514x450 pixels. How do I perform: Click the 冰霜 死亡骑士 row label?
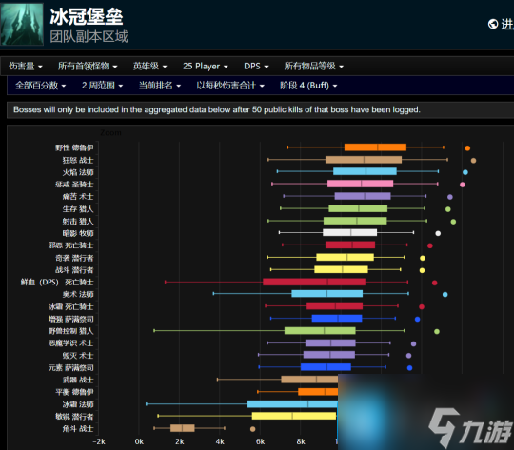coord(70,306)
